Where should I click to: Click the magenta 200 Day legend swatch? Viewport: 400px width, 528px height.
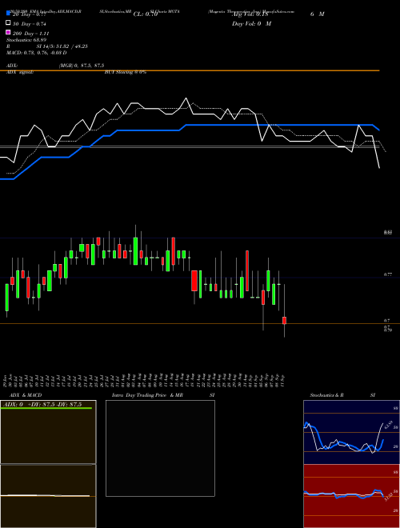click(9, 32)
